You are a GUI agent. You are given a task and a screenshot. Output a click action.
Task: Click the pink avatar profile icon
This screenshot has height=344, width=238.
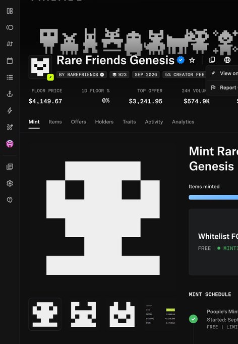click(x=10, y=144)
